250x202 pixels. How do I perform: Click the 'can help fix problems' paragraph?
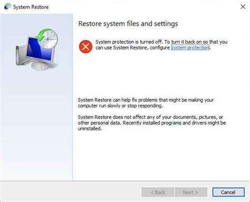coord(146,103)
